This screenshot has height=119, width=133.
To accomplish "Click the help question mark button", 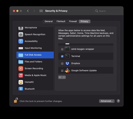I will click(x=118, y=101).
